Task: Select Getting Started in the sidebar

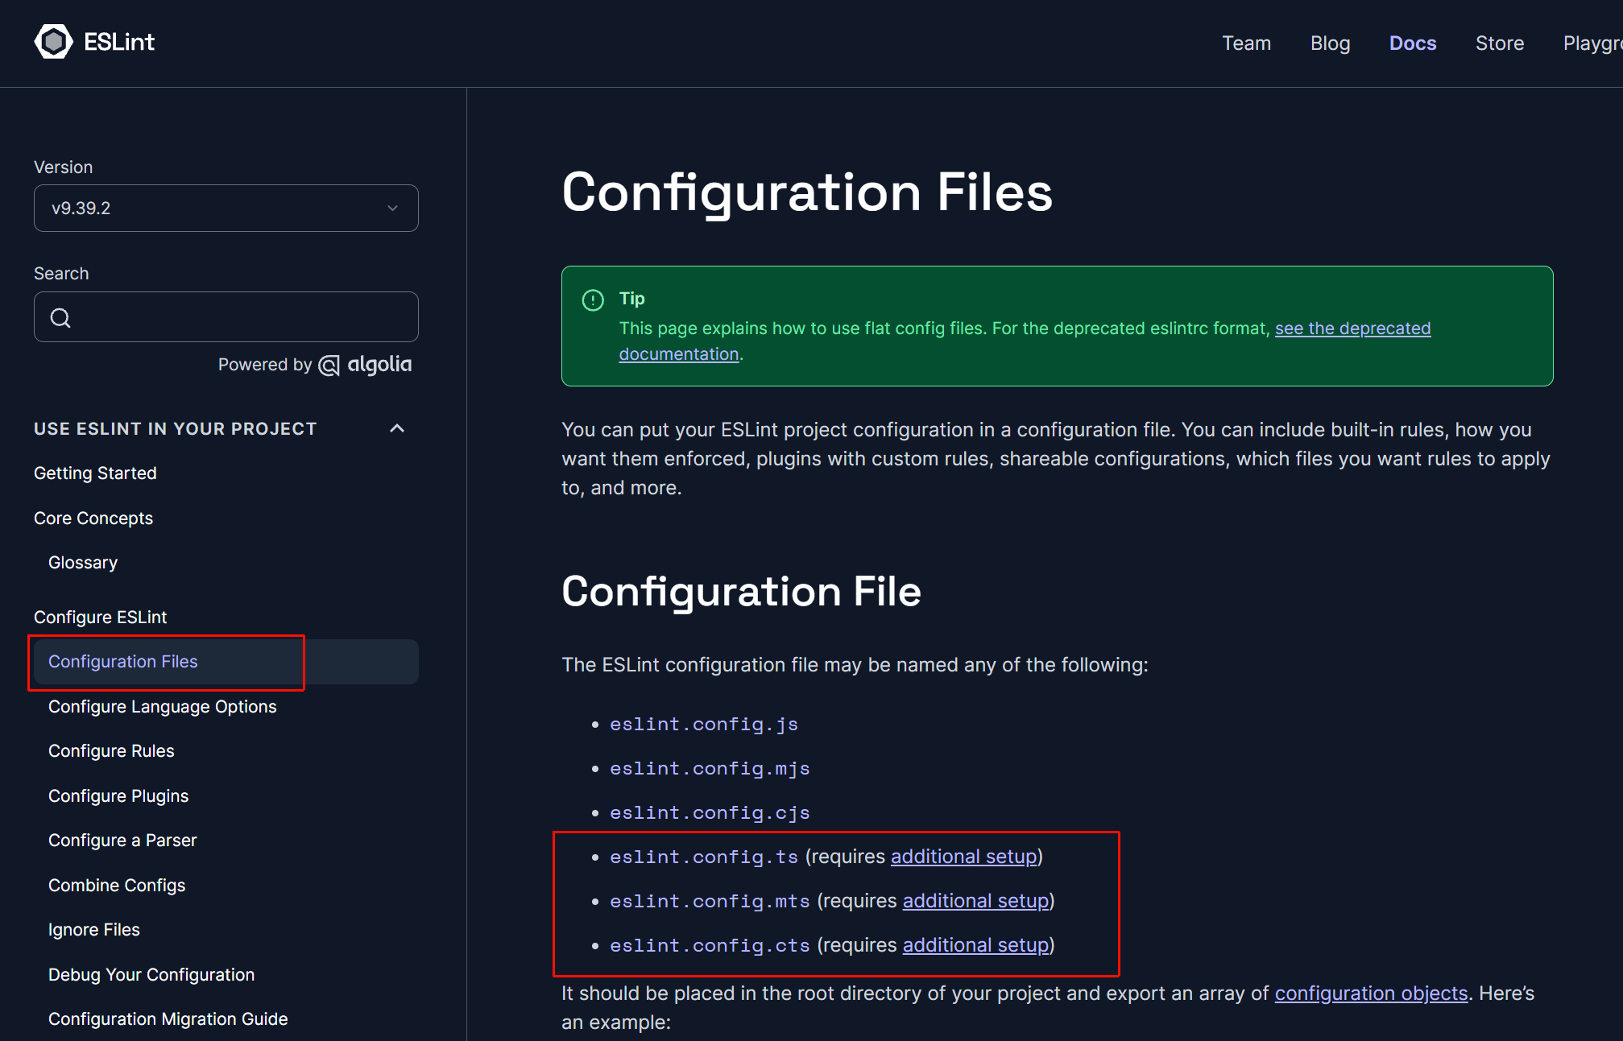Action: coord(95,473)
